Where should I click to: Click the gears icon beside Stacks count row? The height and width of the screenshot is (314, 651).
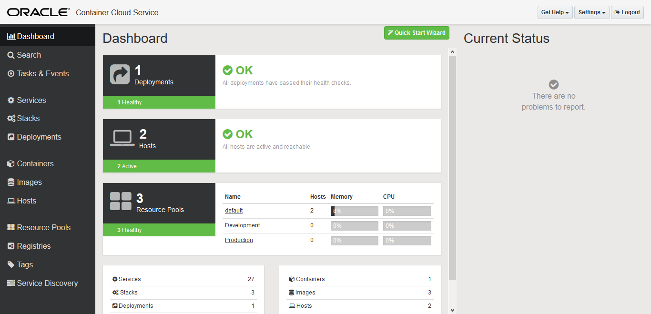(115, 293)
